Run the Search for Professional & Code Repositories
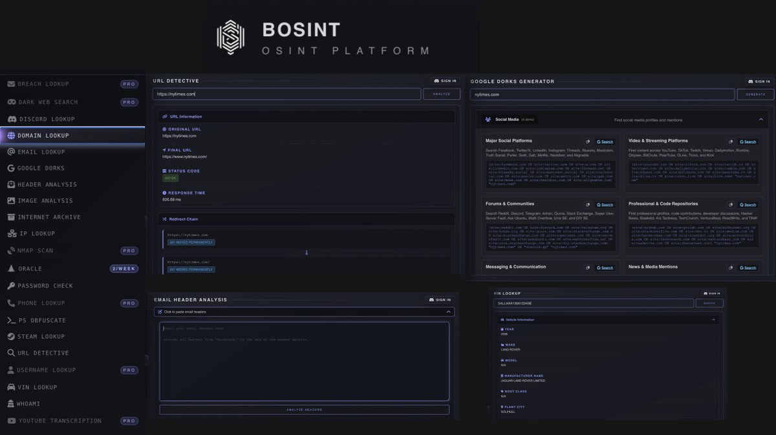 point(748,204)
